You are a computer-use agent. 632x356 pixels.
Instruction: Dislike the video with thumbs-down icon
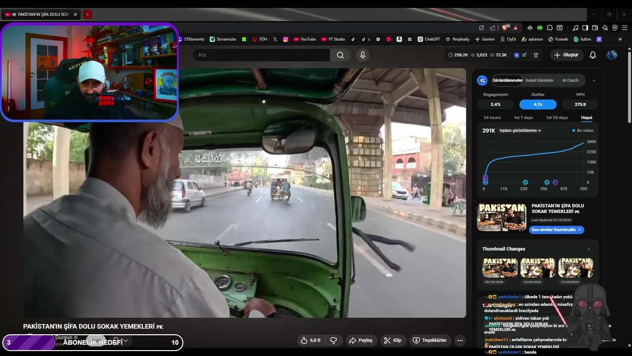click(333, 340)
